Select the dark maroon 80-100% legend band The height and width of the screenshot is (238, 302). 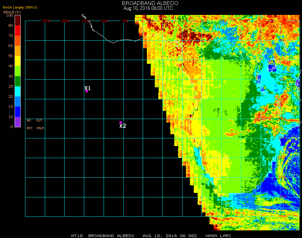coord(17,20)
